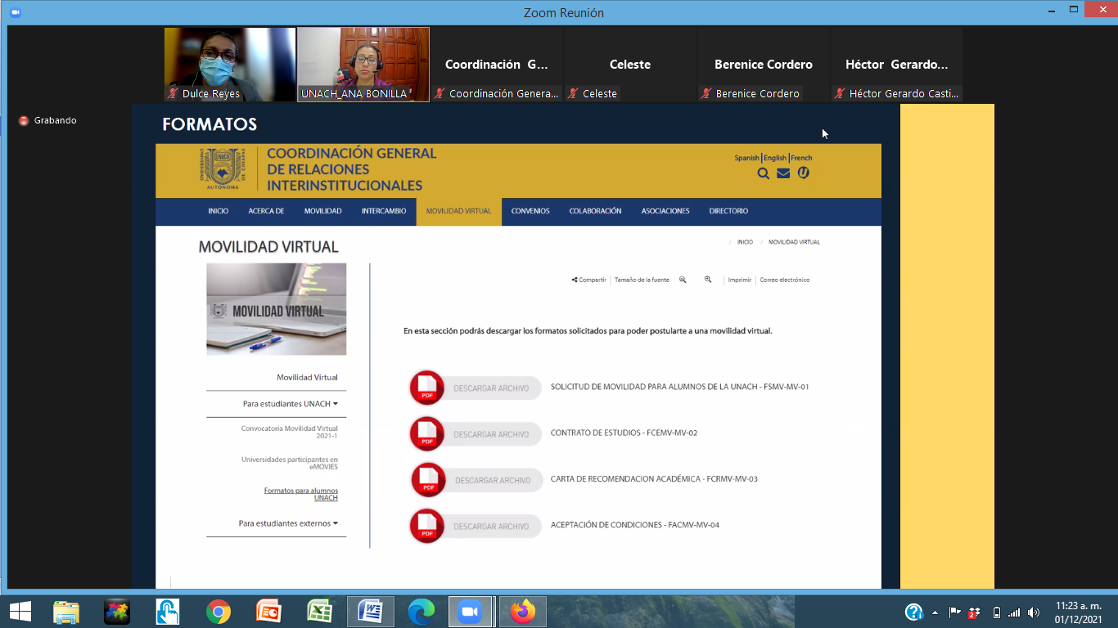Open the CONVENIOS navigation item
Screen dimensions: 1118x628
530,211
